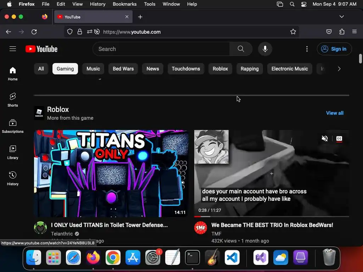Open a new tab with plus button

point(140,17)
